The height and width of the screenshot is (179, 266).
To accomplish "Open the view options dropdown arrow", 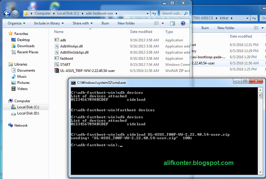I will [163, 23].
